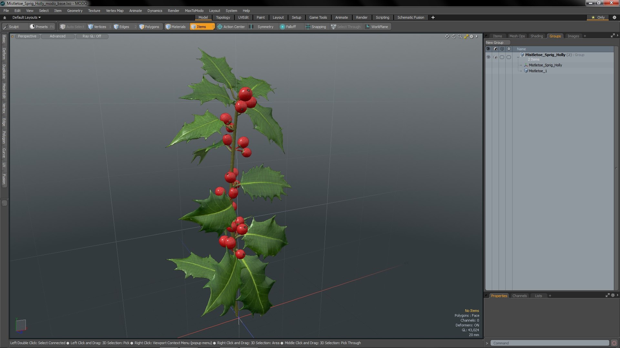Maximize the viewport with yellow arrows icon

click(x=466, y=36)
